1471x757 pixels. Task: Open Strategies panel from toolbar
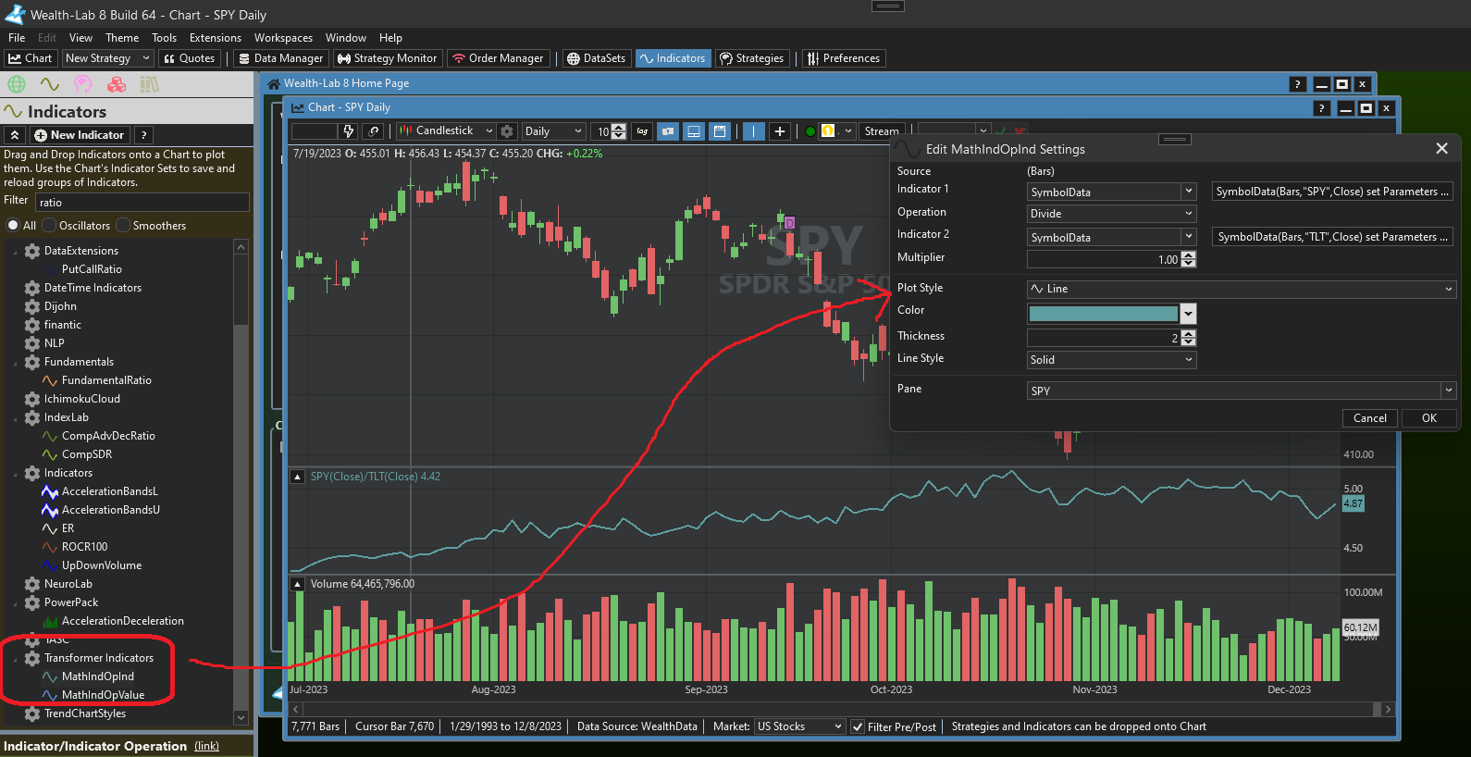pos(752,58)
